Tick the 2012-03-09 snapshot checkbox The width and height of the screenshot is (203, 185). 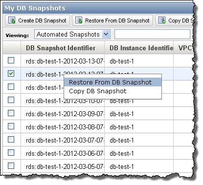point(11,113)
